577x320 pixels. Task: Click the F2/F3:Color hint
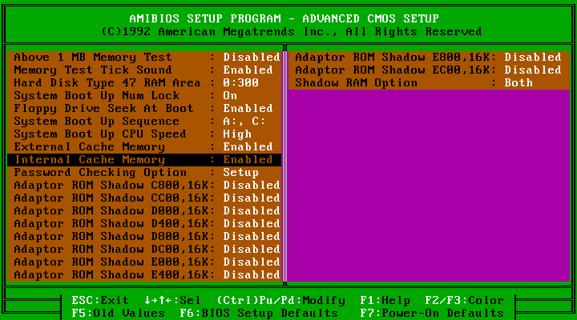click(464, 301)
